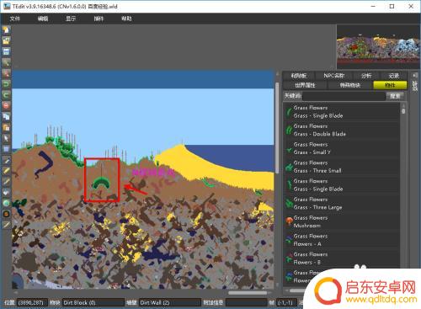Image resolution: width=421 pixels, height=309 pixels.
Task: Switch to the 世界属性 tab
Action: (x=305, y=85)
